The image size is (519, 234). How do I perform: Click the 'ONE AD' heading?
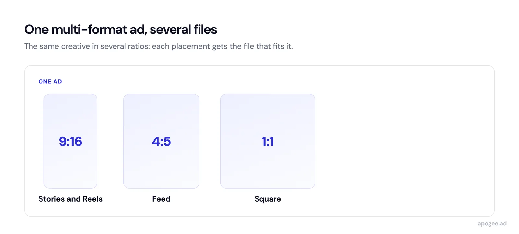50,82
